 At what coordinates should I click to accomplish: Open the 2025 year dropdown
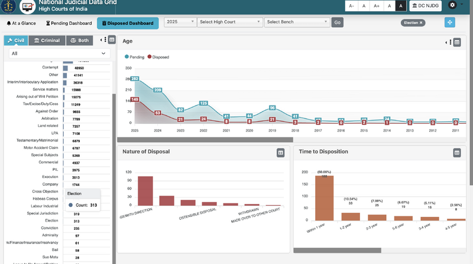pyautogui.click(x=180, y=22)
